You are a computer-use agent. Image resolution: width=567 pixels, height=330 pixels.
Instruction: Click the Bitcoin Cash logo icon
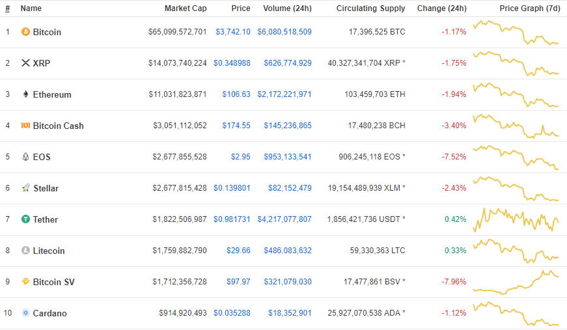(x=26, y=126)
